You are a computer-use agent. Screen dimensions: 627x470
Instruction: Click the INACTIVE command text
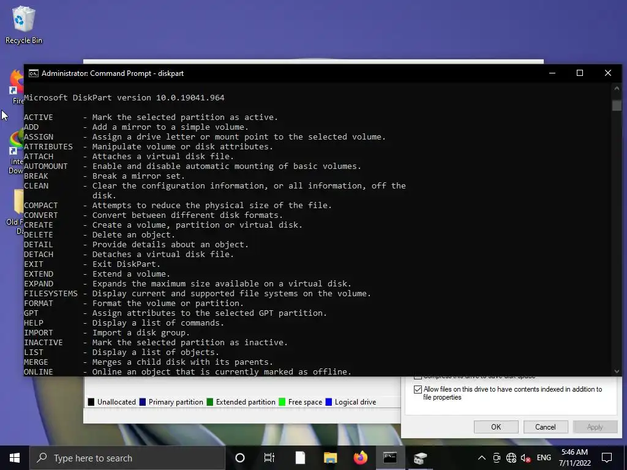coord(43,343)
